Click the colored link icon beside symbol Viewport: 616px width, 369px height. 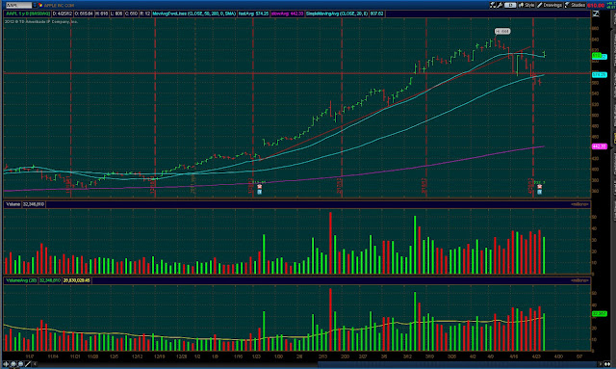(40, 5)
